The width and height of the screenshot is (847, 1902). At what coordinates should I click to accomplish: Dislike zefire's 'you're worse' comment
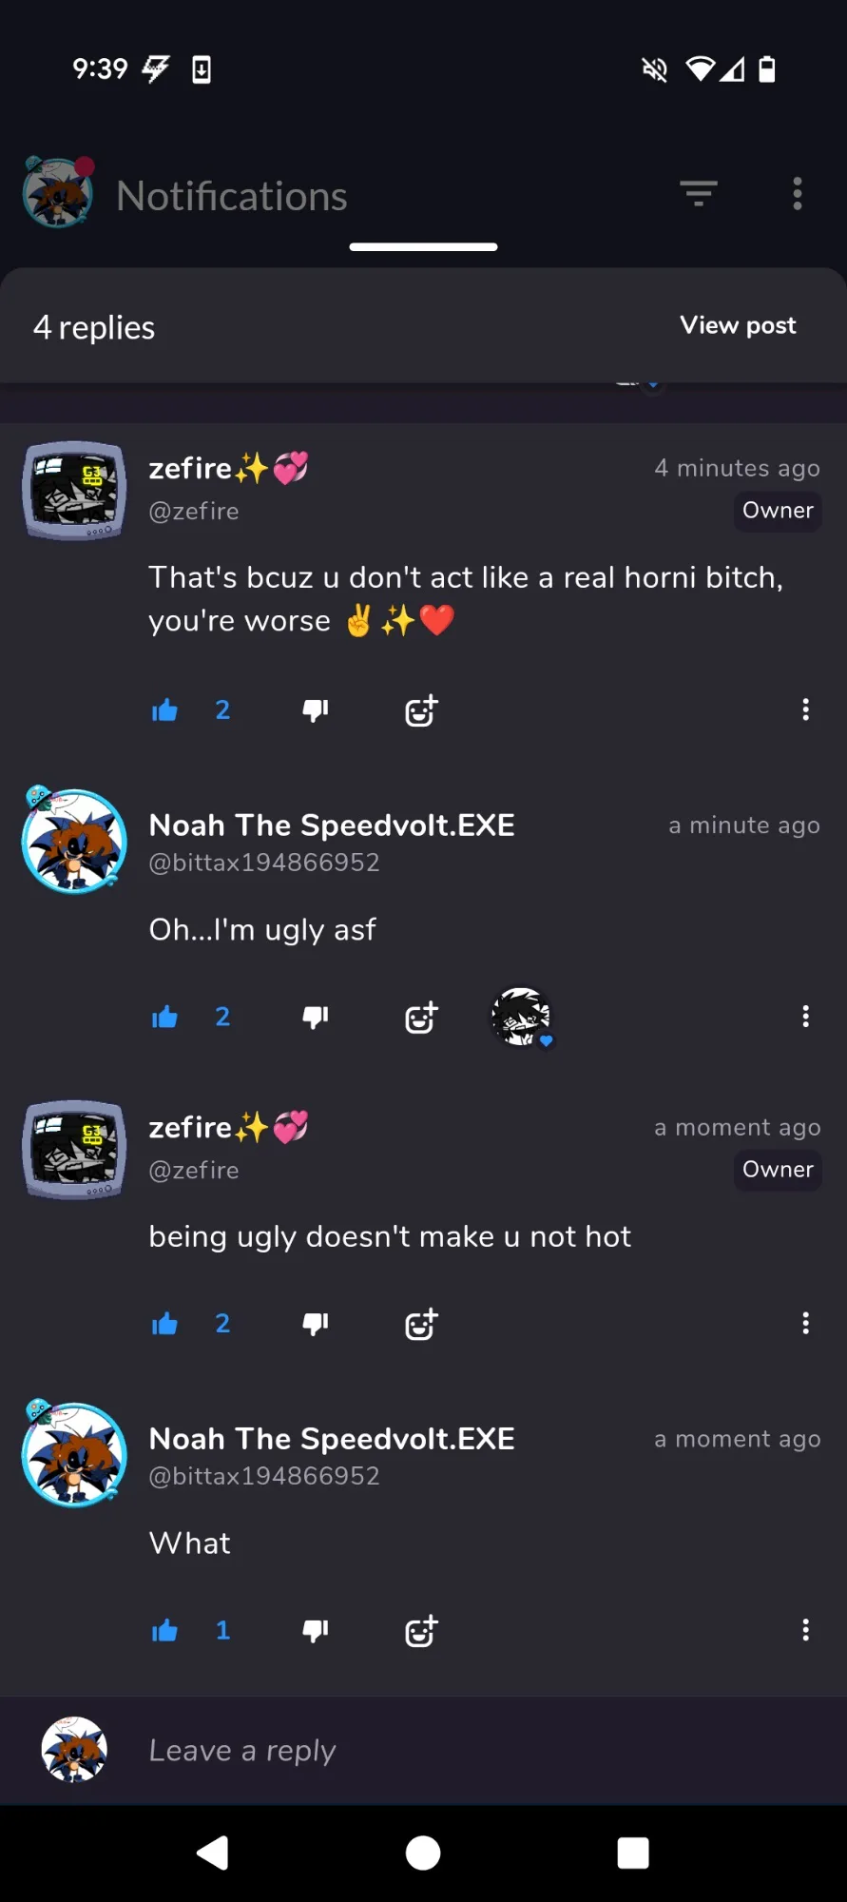tap(316, 710)
